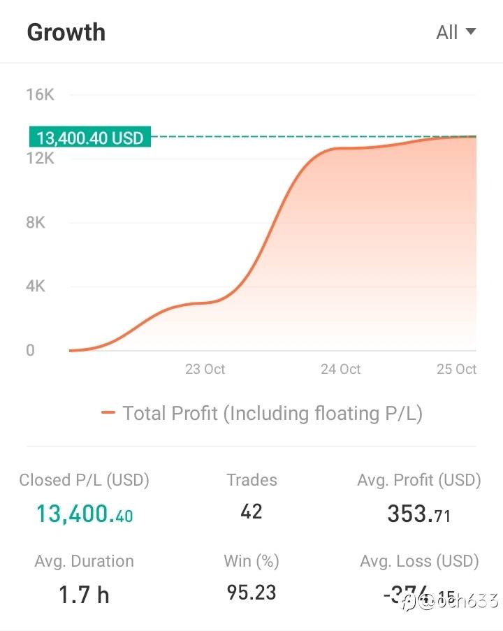Select the 25 Oct date label
This screenshot has height=631, width=503.
coord(456,369)
